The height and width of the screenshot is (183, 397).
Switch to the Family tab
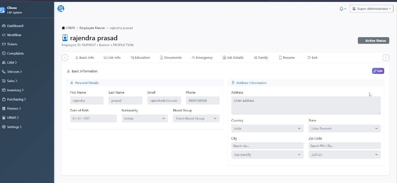point(261,58)
